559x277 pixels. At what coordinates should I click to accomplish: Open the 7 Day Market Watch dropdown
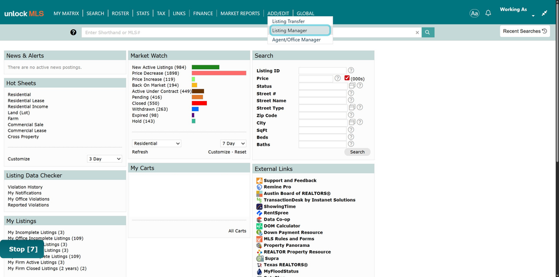(233, 144)
